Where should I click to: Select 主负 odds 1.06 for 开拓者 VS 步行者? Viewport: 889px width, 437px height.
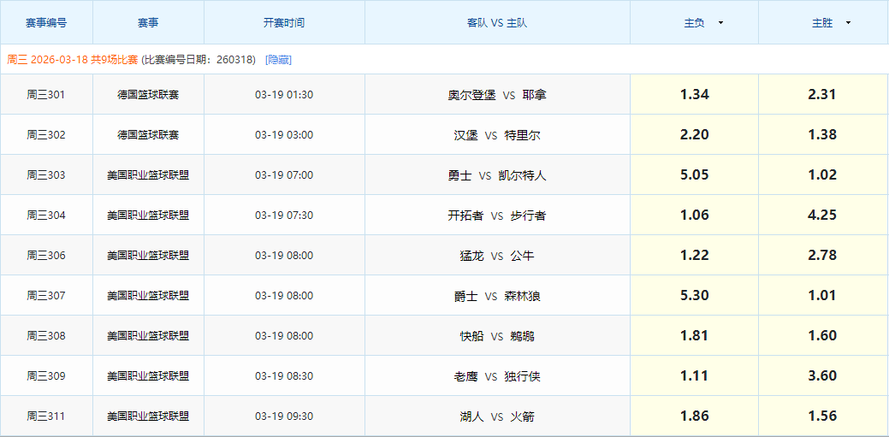click(x=695, y=216)
